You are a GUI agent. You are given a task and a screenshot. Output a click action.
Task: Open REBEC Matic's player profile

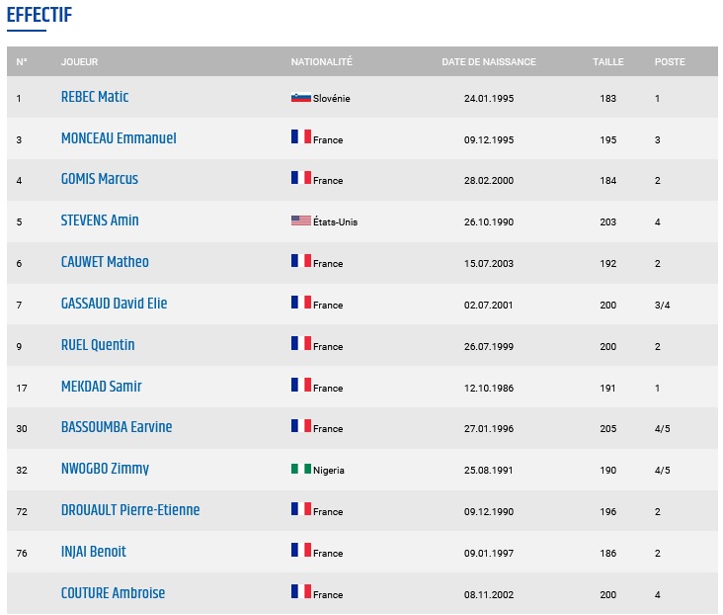[95, 97]
